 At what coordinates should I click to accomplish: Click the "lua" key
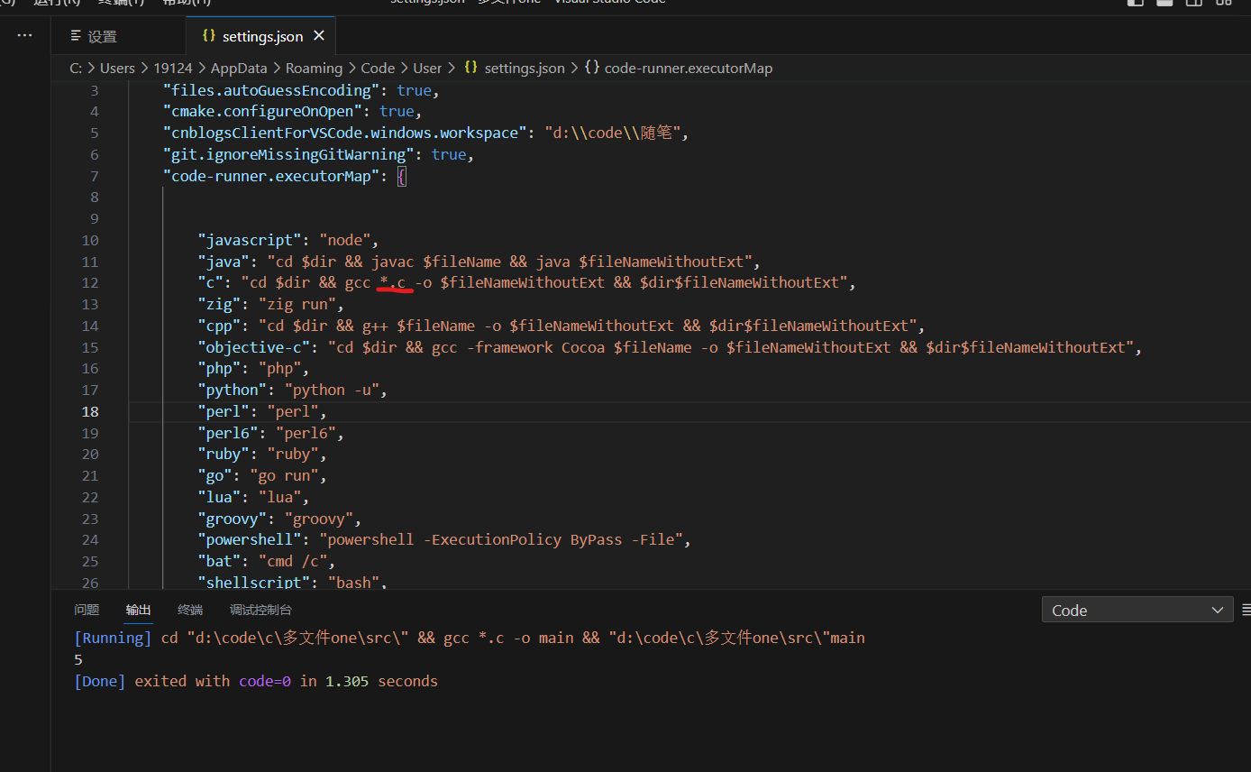pos(219,497)
